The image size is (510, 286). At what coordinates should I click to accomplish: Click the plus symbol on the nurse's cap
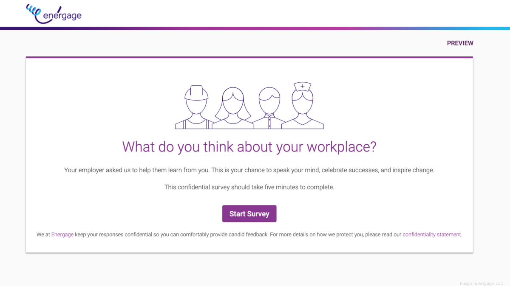tap(302, 86)
